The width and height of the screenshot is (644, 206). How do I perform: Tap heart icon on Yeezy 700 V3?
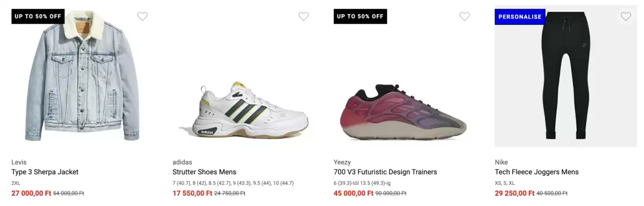pos(464,16)
